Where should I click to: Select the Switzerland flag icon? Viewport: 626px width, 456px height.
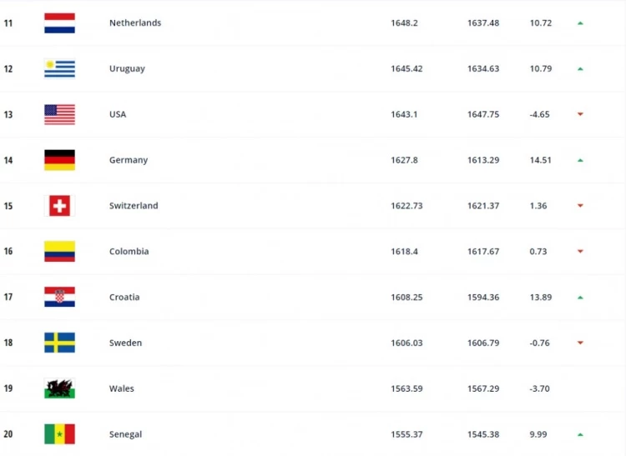click(59, 206)
